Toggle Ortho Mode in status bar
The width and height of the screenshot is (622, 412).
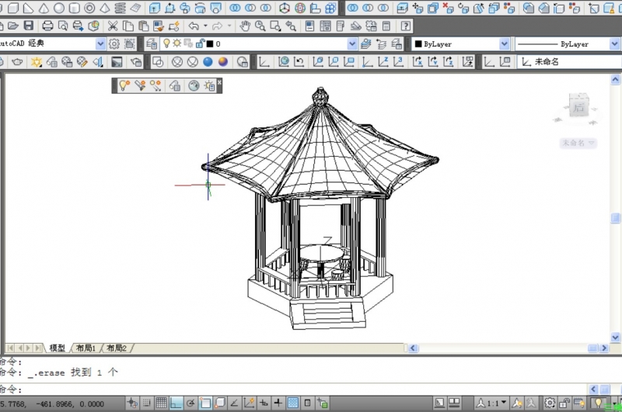tap(176, 403)
